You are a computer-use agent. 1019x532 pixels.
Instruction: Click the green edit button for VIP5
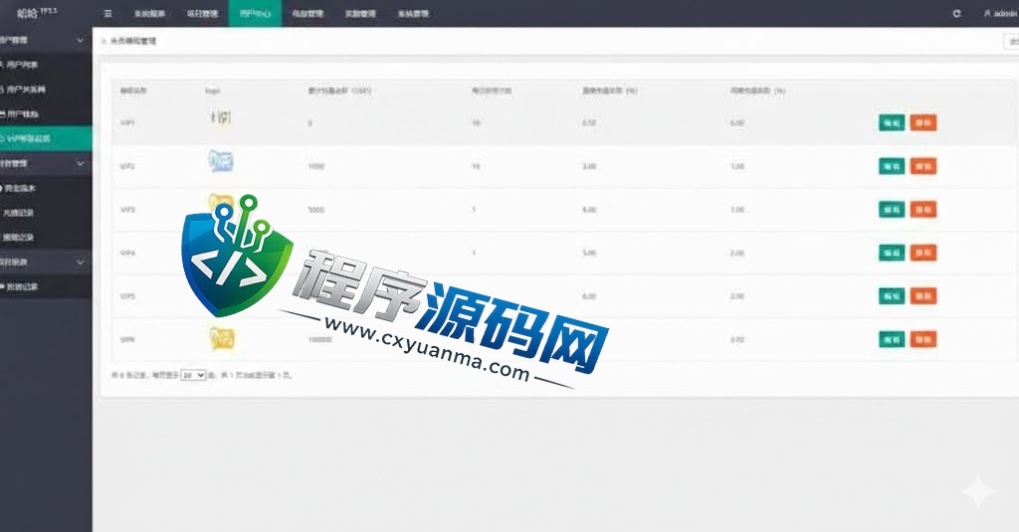click(892, 296)
